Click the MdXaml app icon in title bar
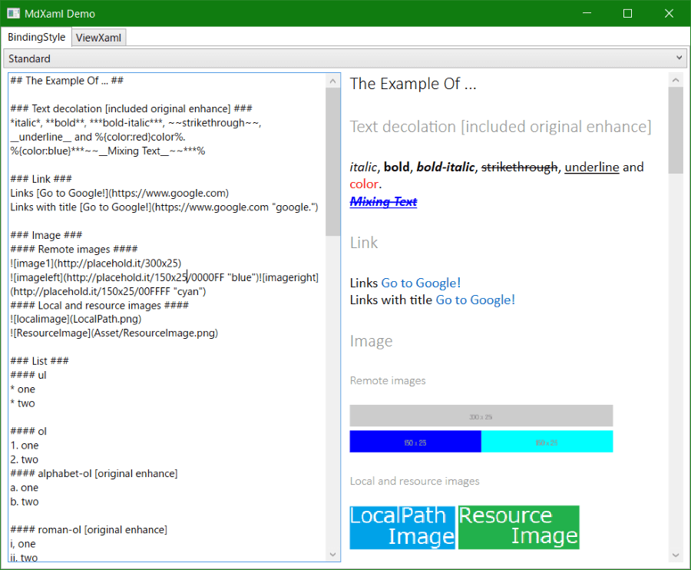 pos(12,13)
